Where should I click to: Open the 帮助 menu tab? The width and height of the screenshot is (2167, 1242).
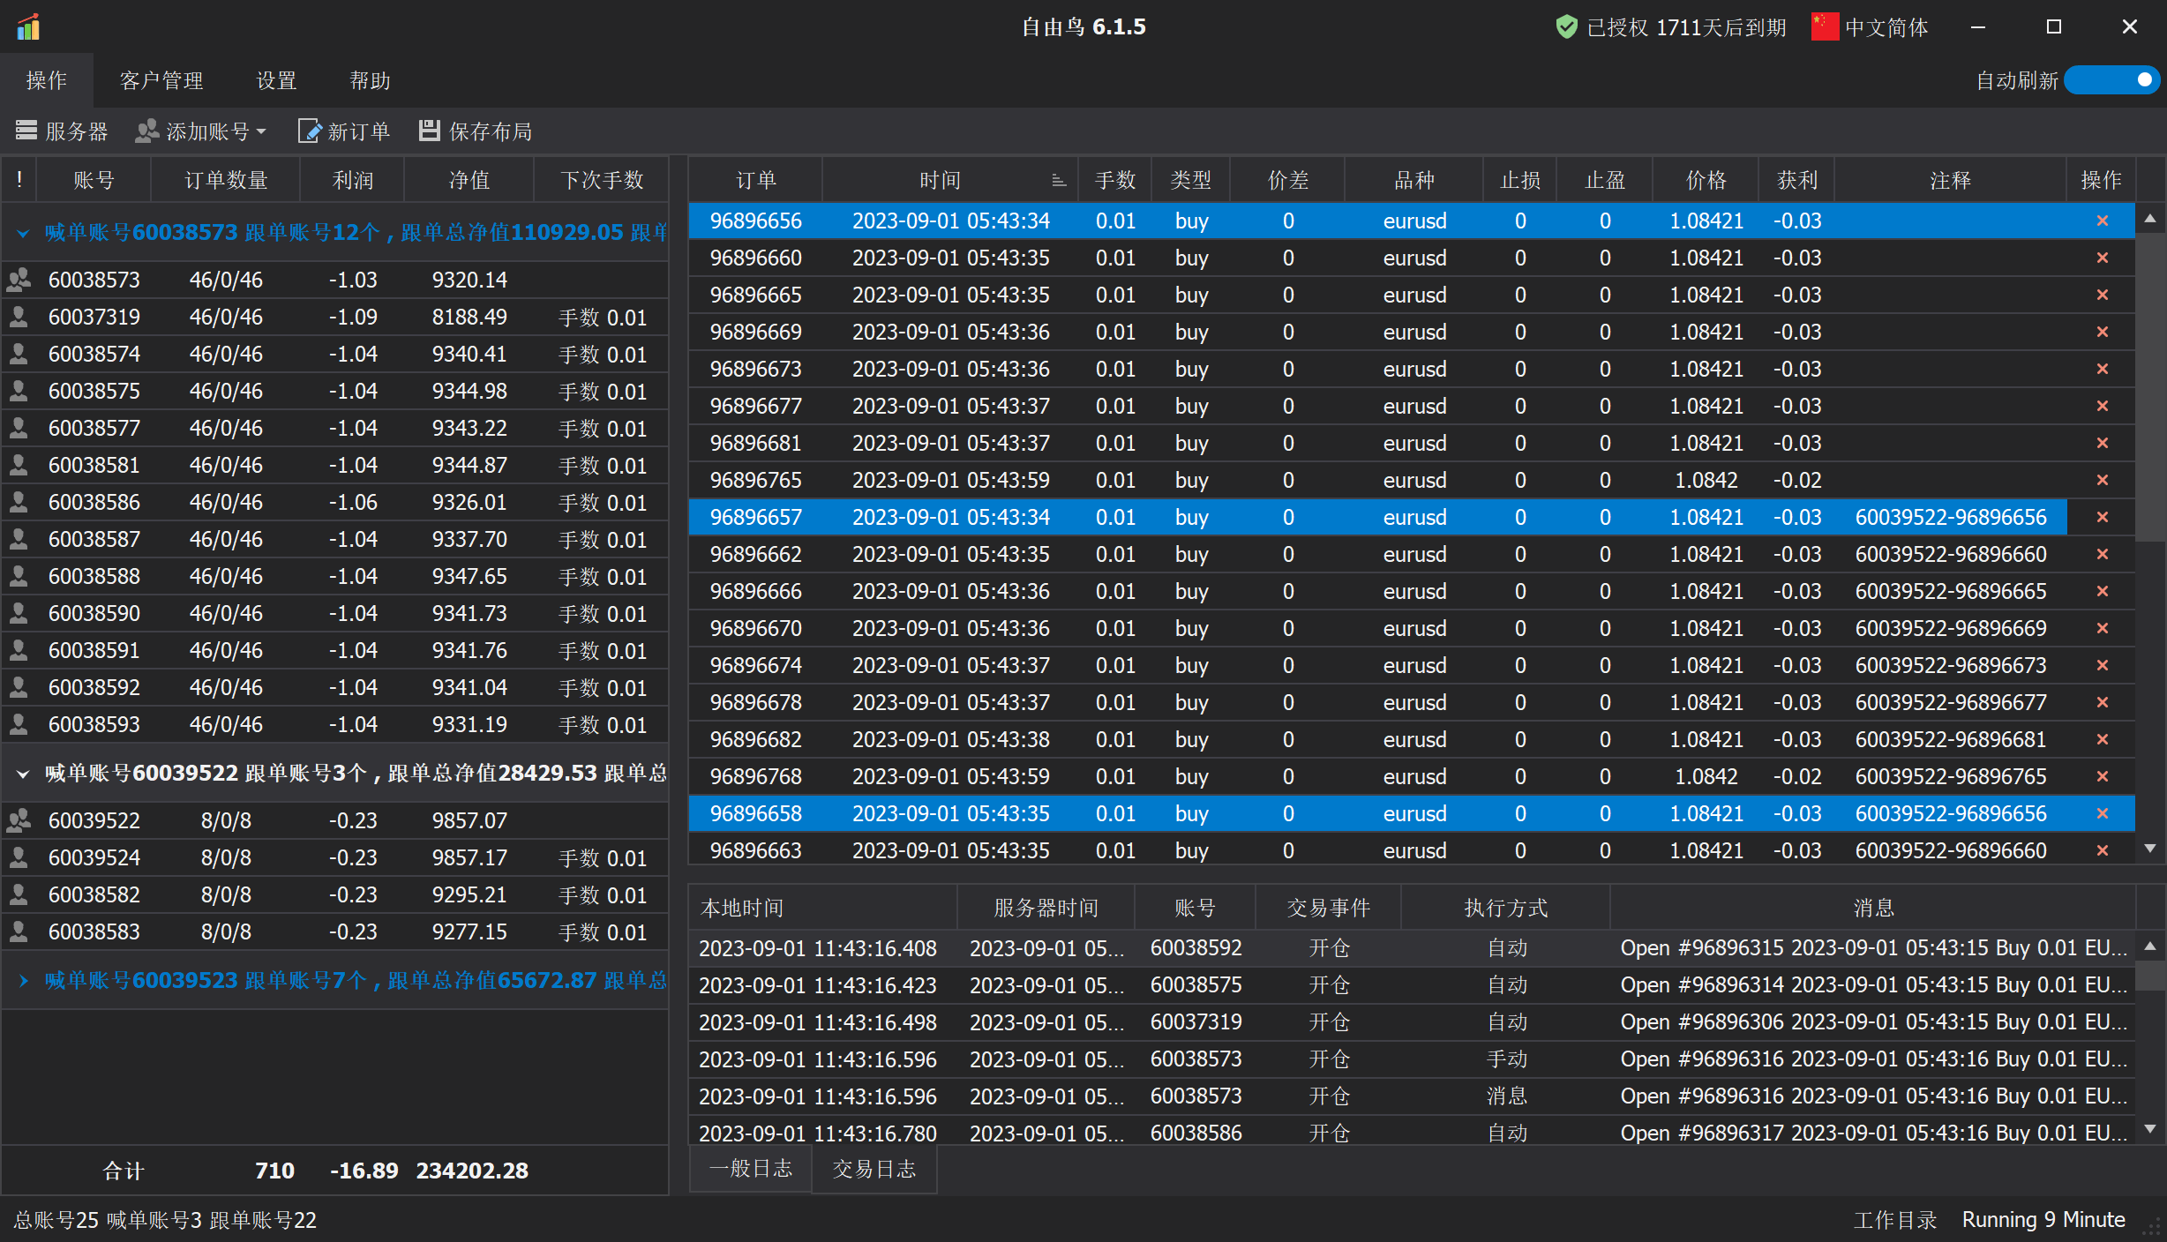(x=370, y=80)
